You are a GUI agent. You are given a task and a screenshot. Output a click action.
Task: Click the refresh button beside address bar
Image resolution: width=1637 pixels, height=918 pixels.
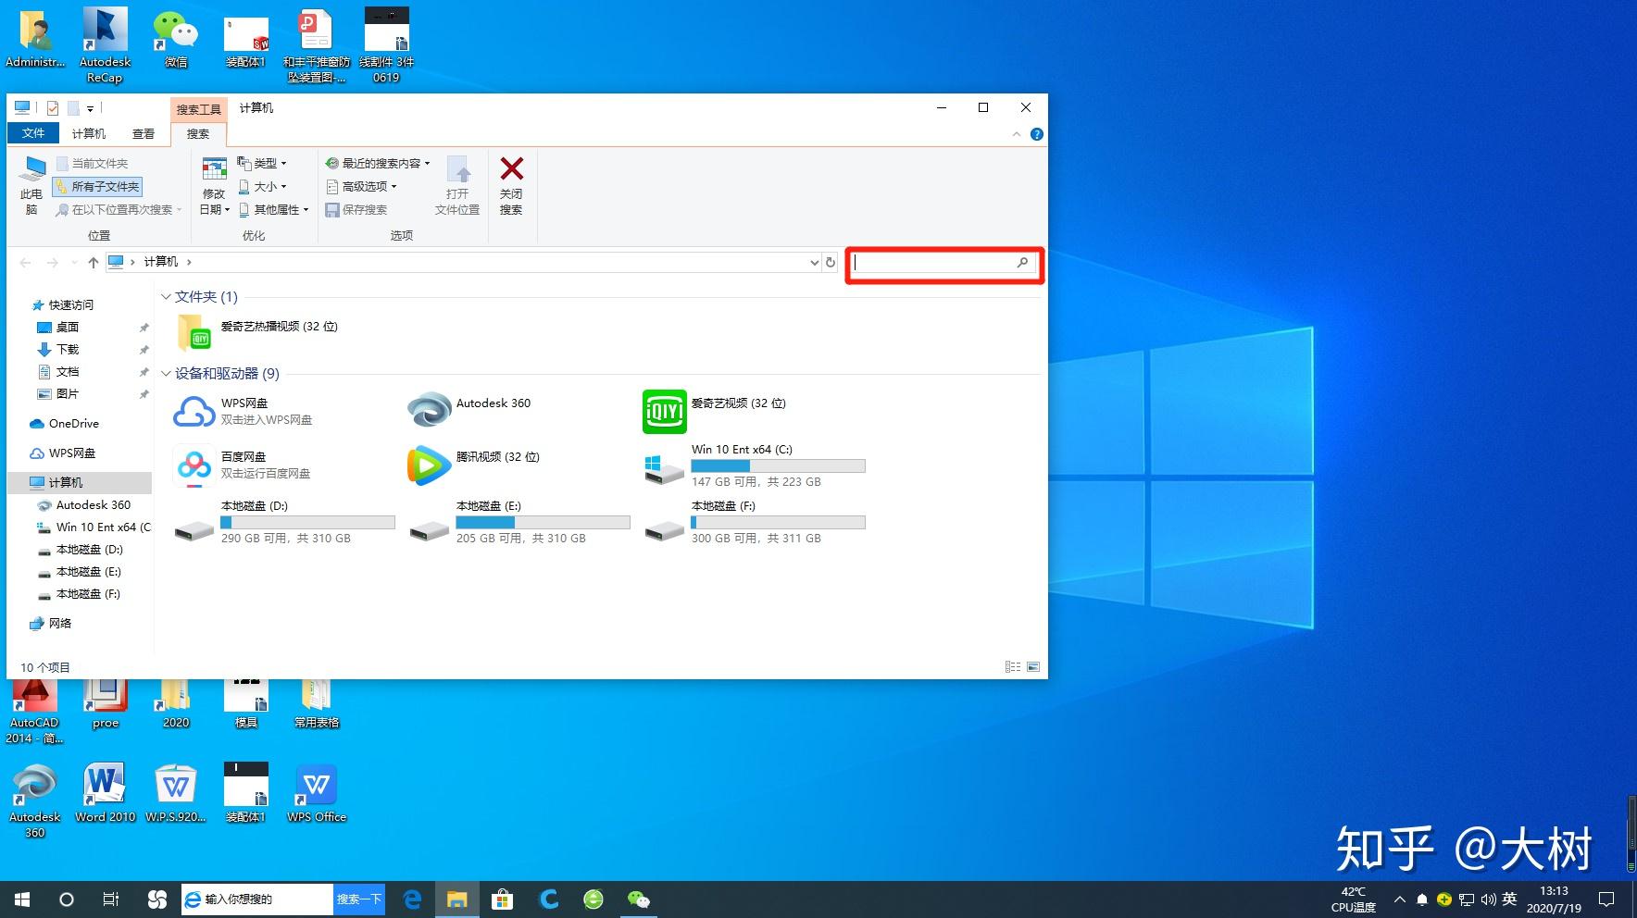pos(831,263)
